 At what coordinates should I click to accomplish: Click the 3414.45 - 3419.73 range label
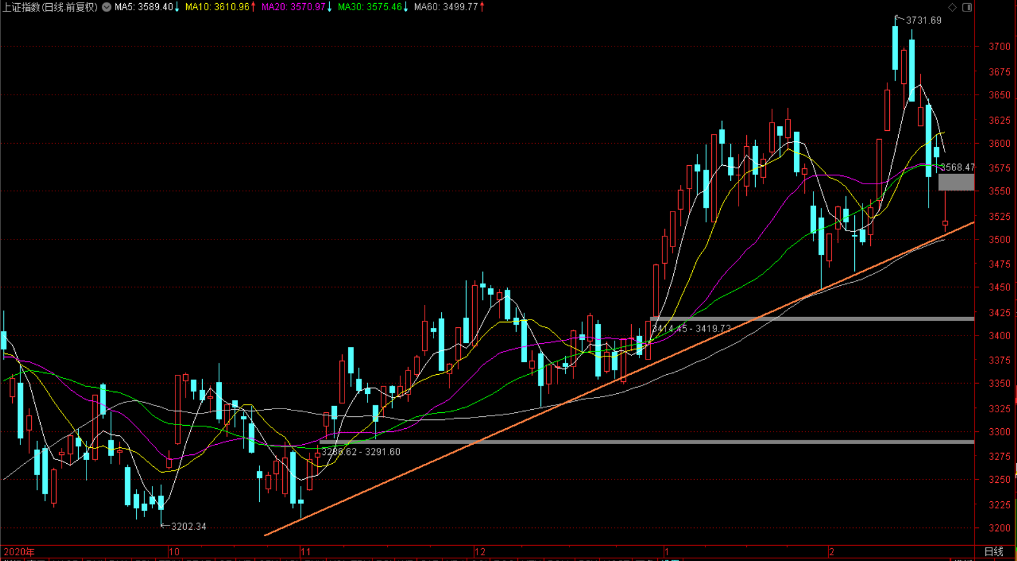pyautogui.click(x=691, y=328)
